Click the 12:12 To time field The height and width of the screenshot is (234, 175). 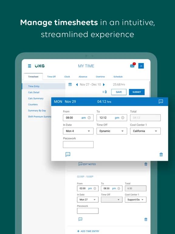[x=112, y=118]
